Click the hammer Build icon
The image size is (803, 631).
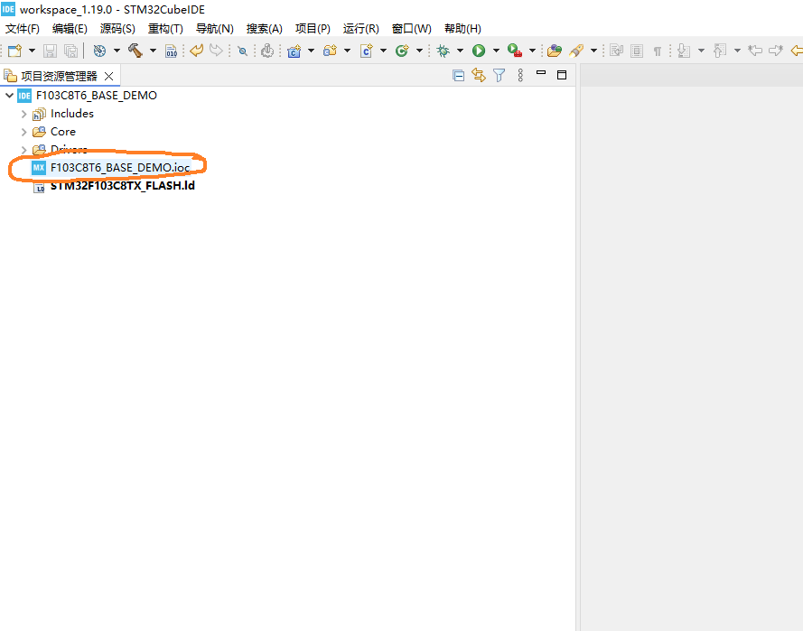tap(135, 51)
